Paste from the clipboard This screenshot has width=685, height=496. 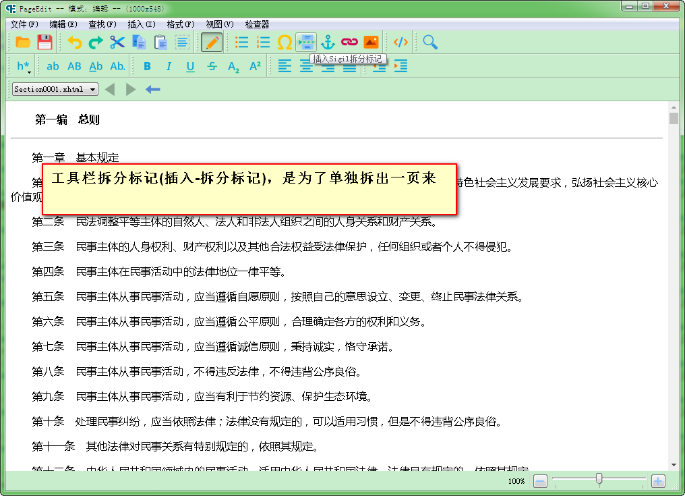click(160, 43)
